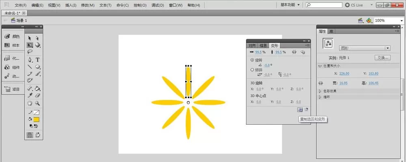Select the Pen tool
This screenshot has width=406, height=162.
pyautogui.click(x=30, y=60)
